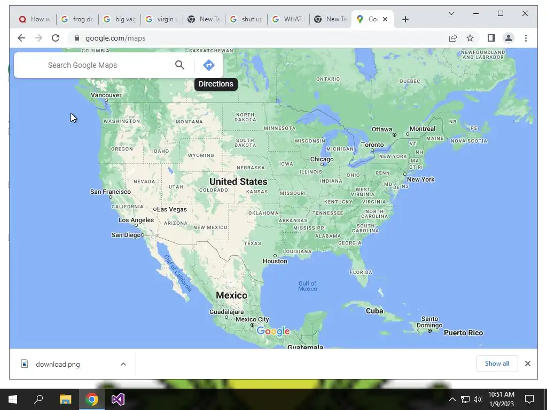Click the magnifier search icon in Maps

(x=179, y=65)
